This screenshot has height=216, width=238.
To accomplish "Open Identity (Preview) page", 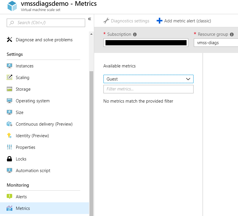I will pos(32,136).
